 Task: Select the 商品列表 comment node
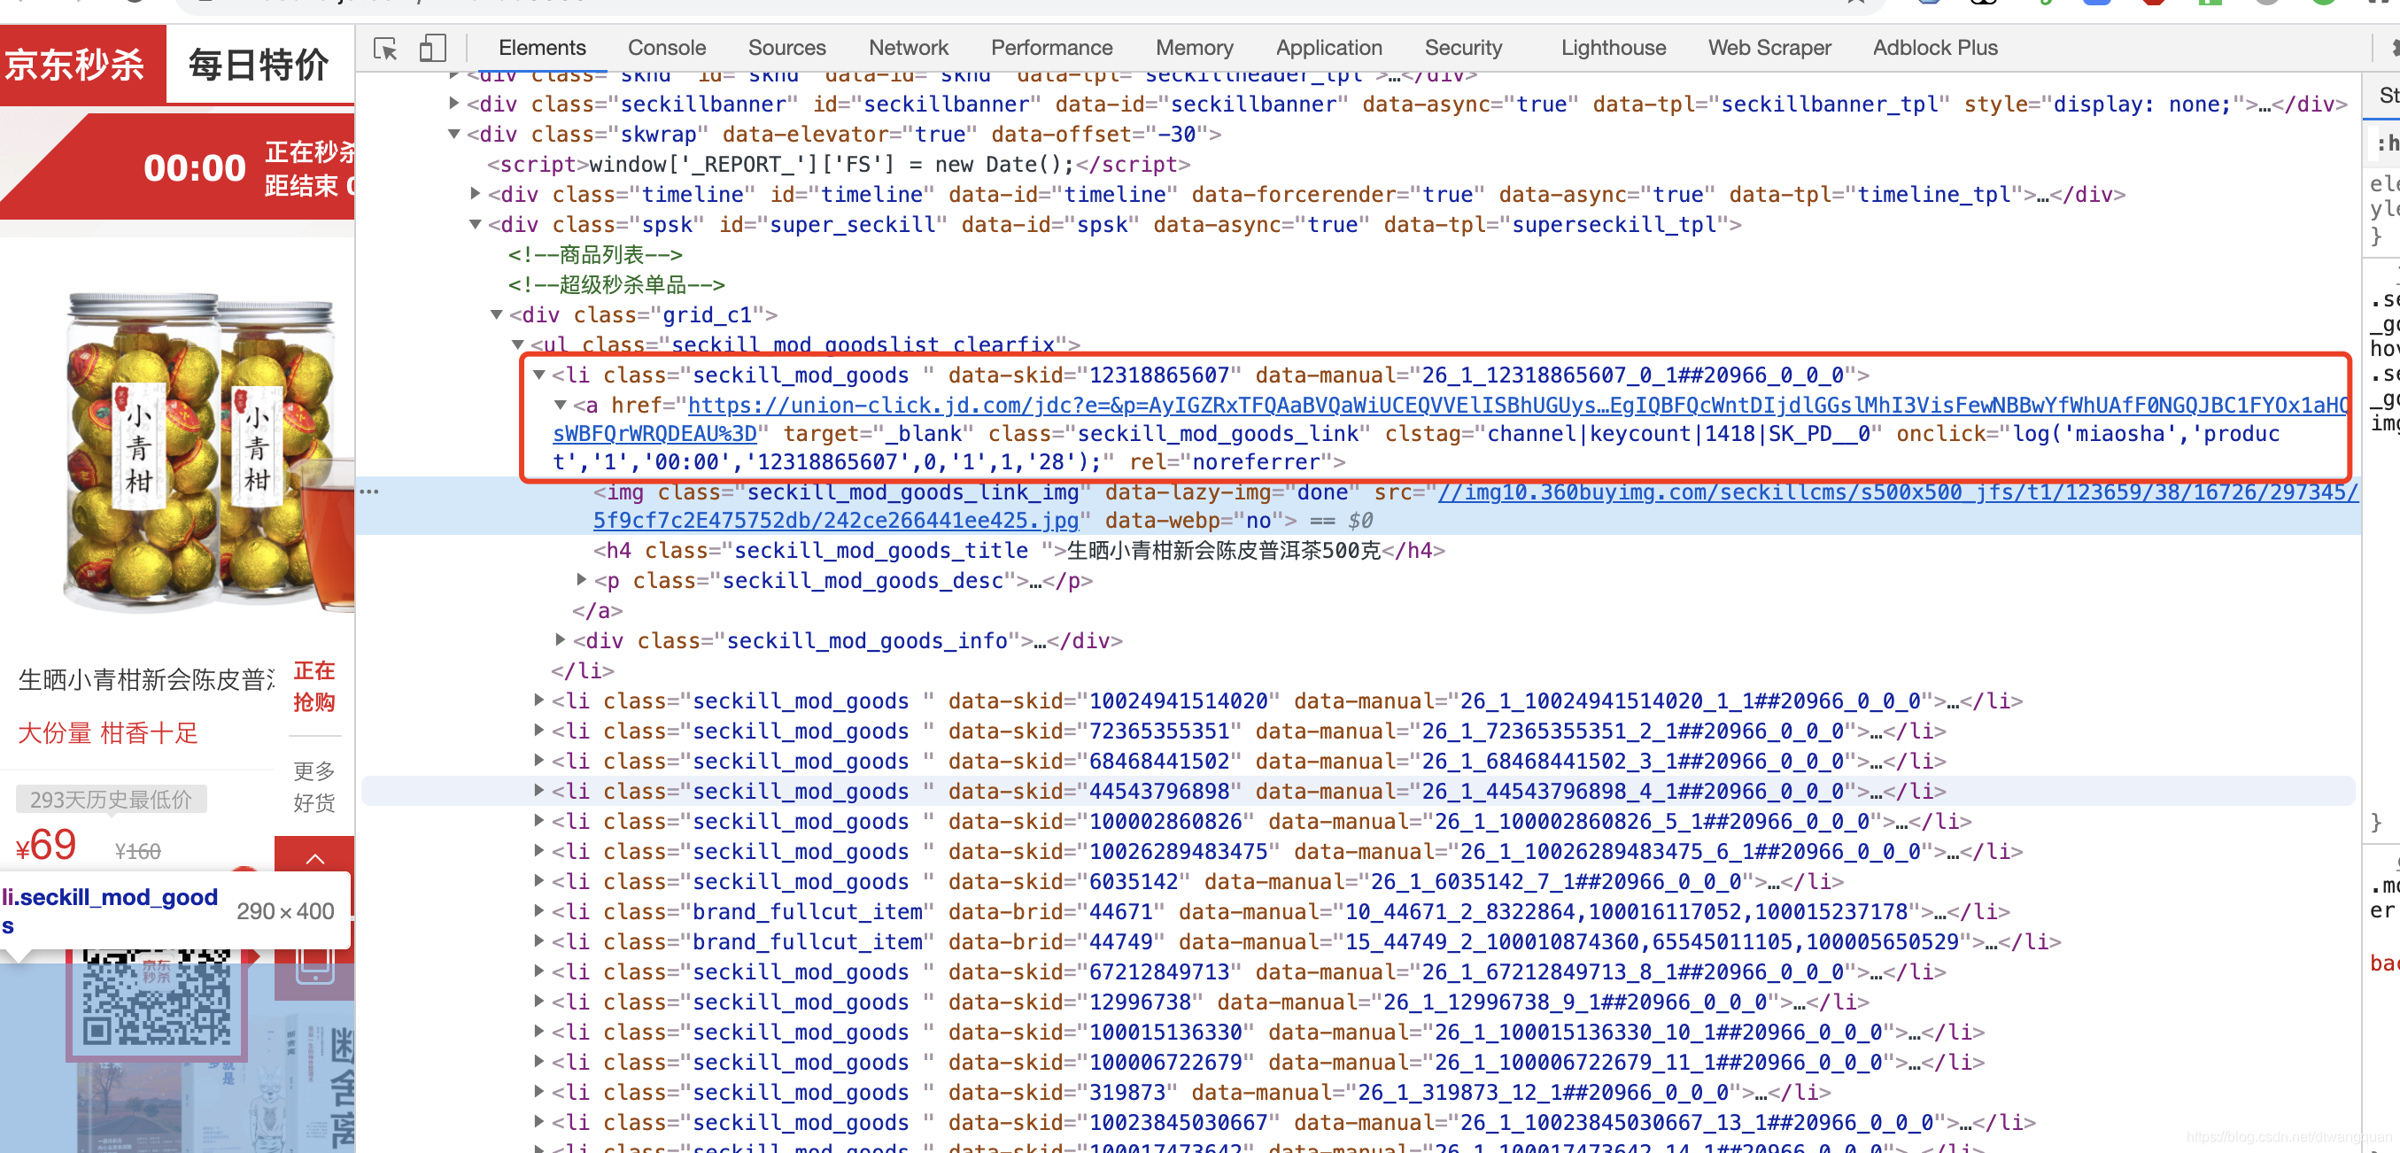pos(594,254)
